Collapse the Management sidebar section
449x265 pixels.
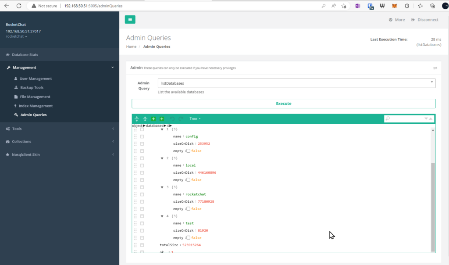tap(60, 67)
